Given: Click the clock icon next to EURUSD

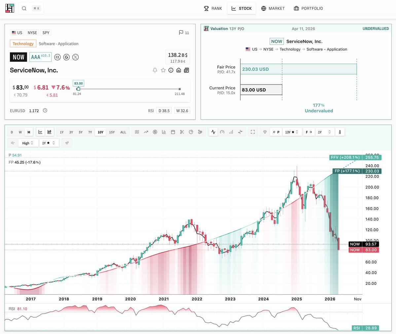Looking at the screenshot, I should pyautogui.click(x=45, y=110).
